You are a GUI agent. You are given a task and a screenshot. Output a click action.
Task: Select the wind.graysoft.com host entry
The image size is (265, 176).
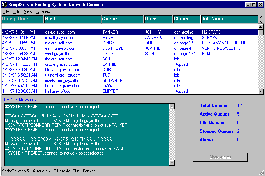[x=60, y=54]
